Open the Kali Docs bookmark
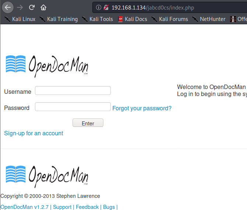 (133, 19)
